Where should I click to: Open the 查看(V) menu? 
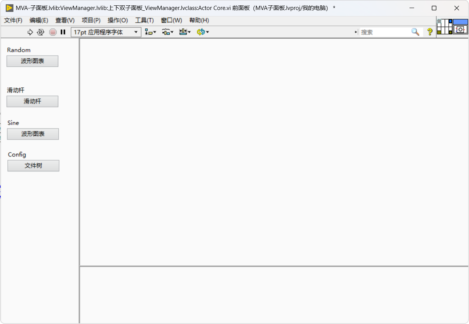tap(65, 20)
